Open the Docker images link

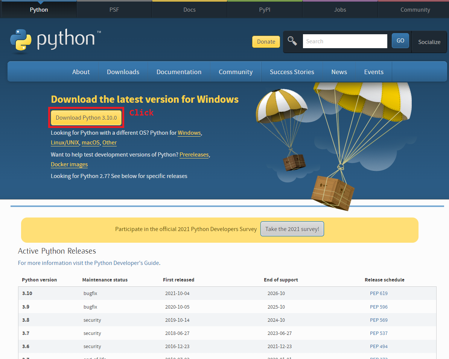69,164
